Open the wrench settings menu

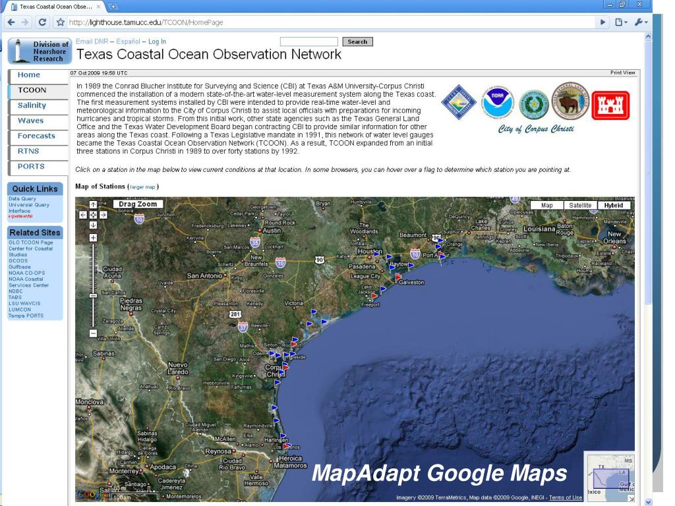641,22
